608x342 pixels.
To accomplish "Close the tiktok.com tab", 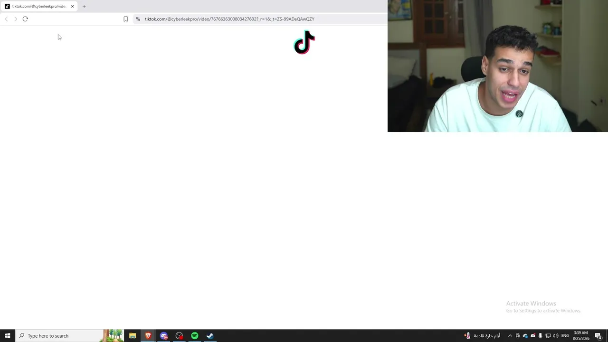I will point(72,6).
